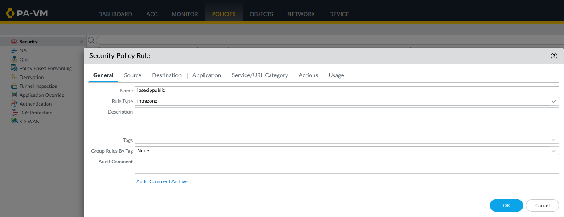Screen dimensions: 564x217
Task: Open the Tags dropdown arrow
Action: [553, 140]
